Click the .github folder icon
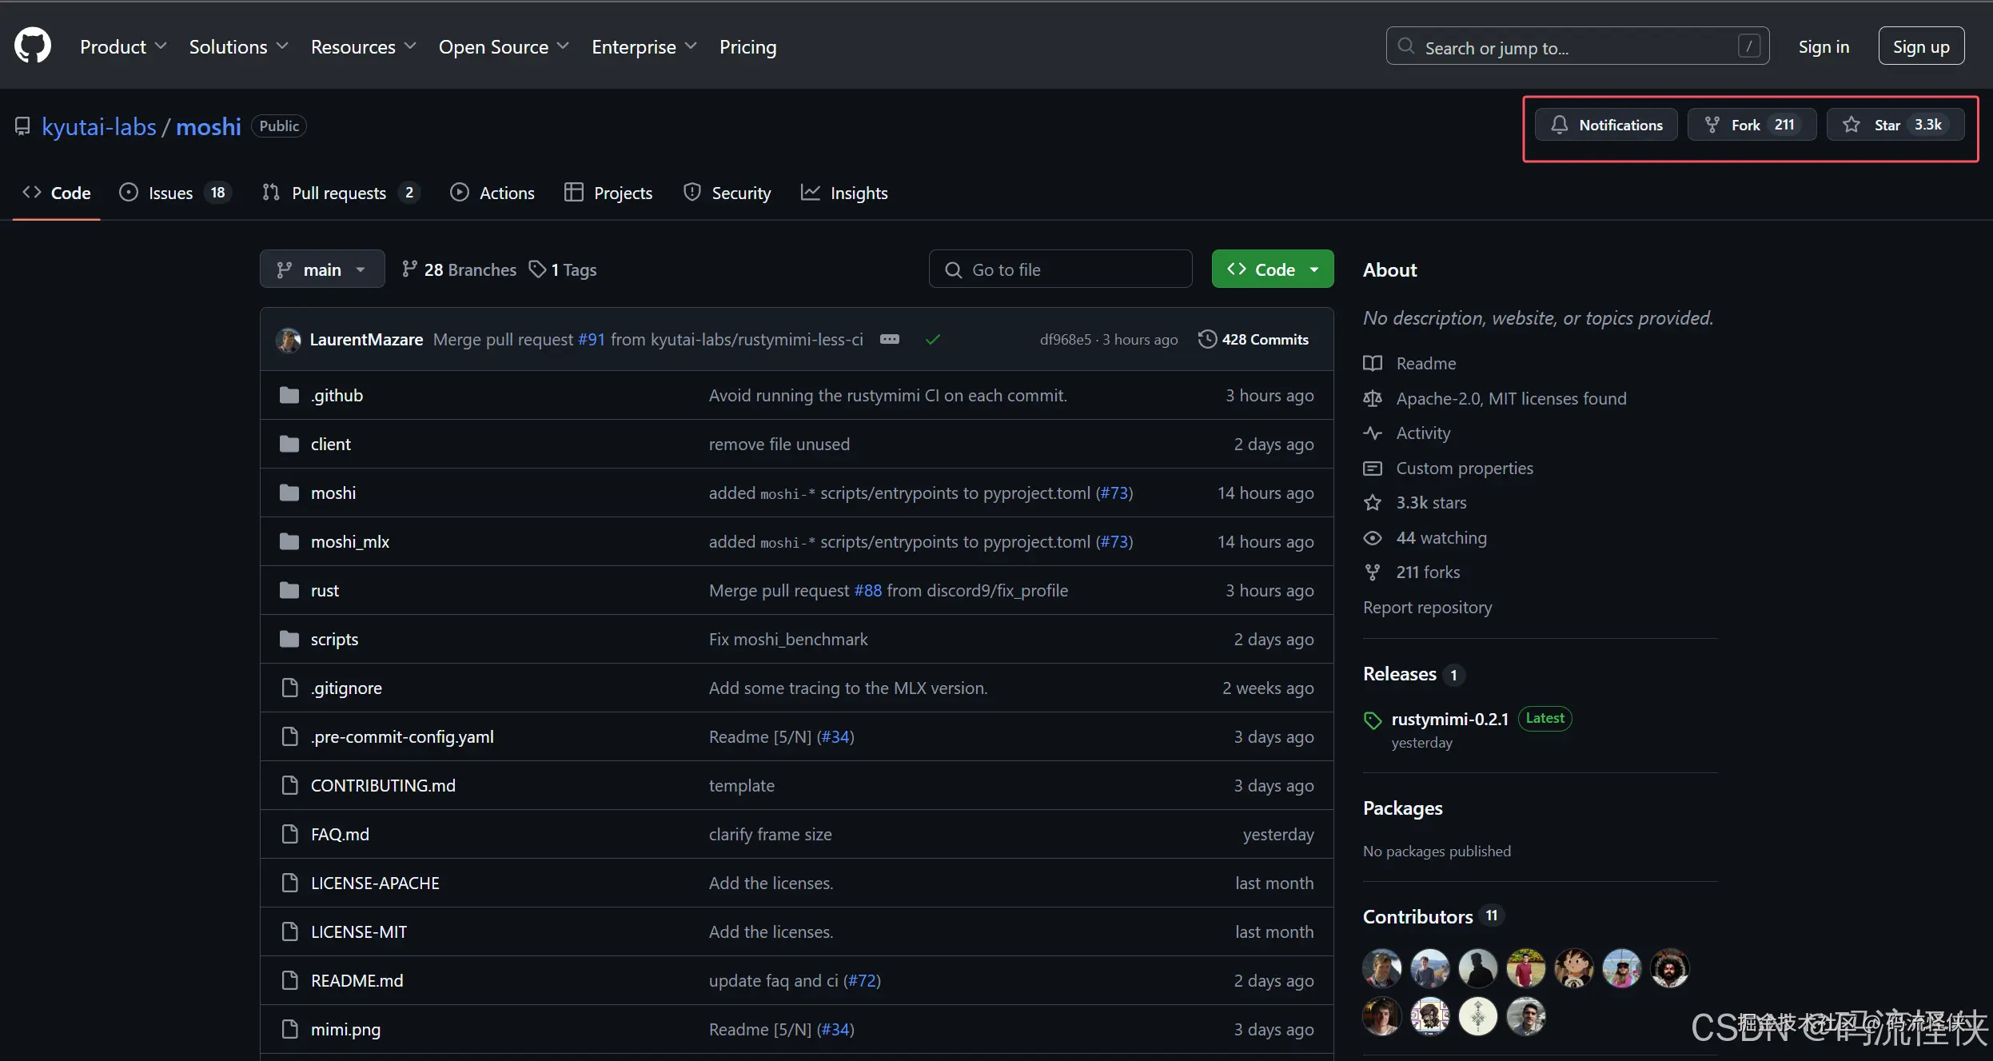 pyautogui.click(x=289, y=395)
